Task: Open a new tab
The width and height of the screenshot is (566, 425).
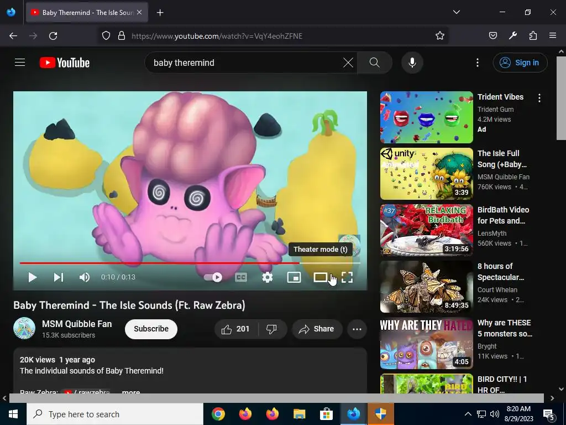Action: 160,13
